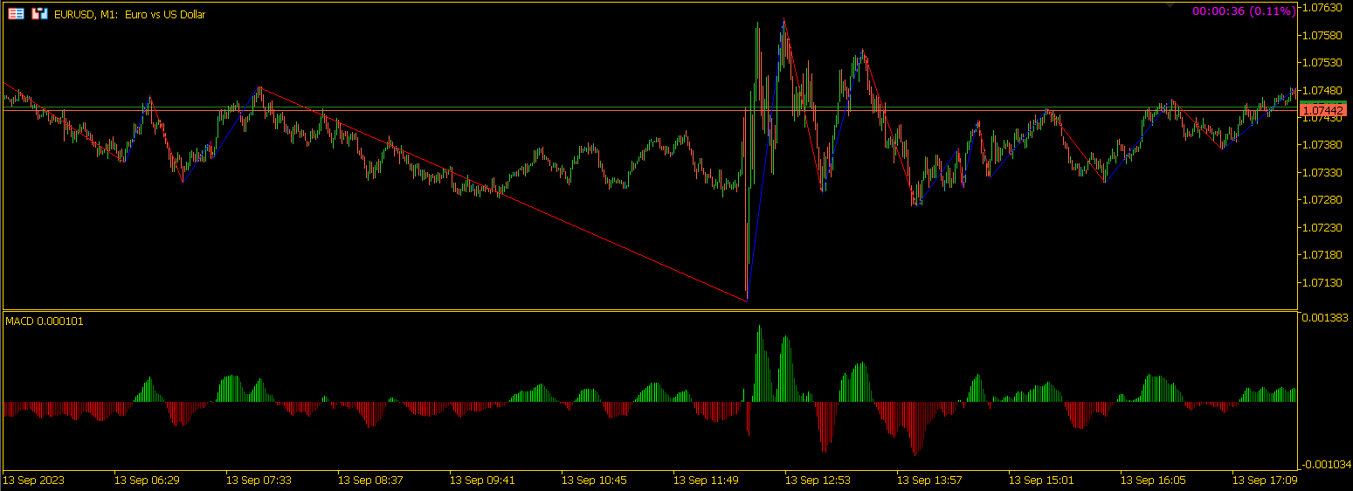This screenshot has height=491, width=1353.
Task: Click price scale value 1.07380
Action: pos(1322,145)
